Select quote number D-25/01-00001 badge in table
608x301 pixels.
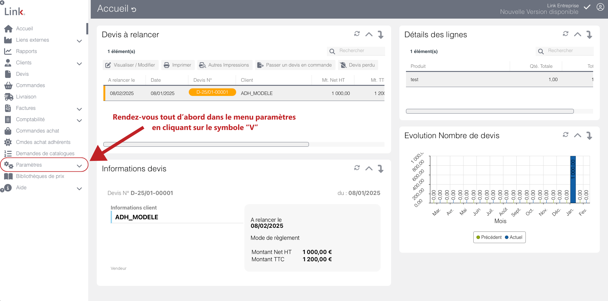[x=212, y=92]
